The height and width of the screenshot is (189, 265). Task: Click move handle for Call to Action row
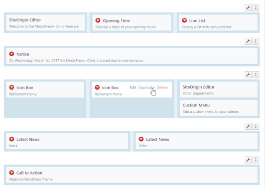click(x=256, y=160)
